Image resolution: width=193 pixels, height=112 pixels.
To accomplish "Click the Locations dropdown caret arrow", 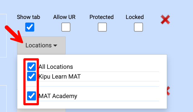I will click(55, 46).
